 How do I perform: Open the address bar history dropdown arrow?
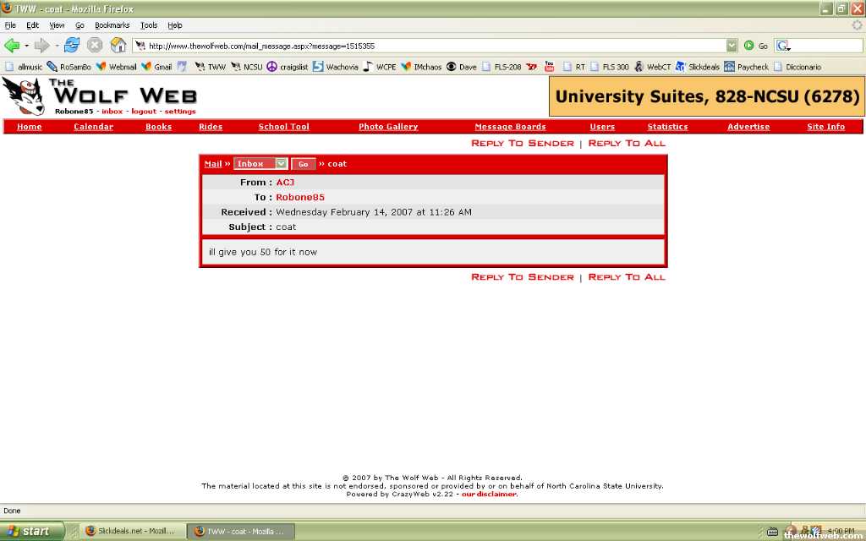pos(732,46)
